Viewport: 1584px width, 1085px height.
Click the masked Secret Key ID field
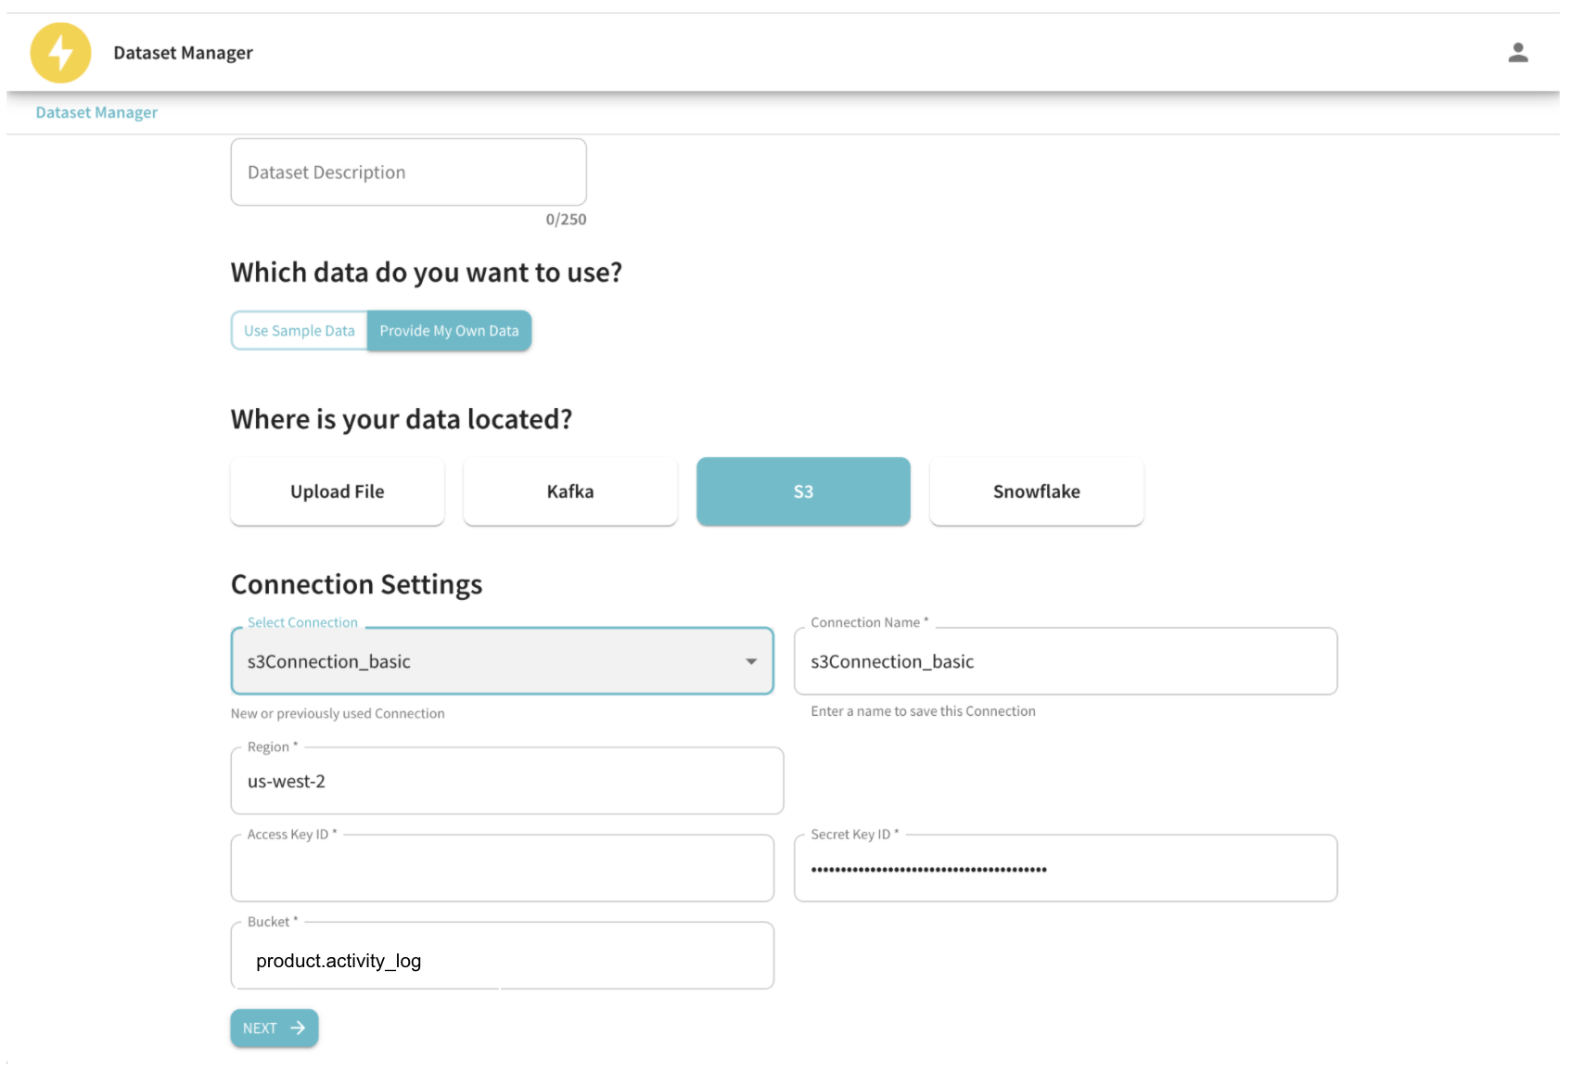tap(1065, 868)
